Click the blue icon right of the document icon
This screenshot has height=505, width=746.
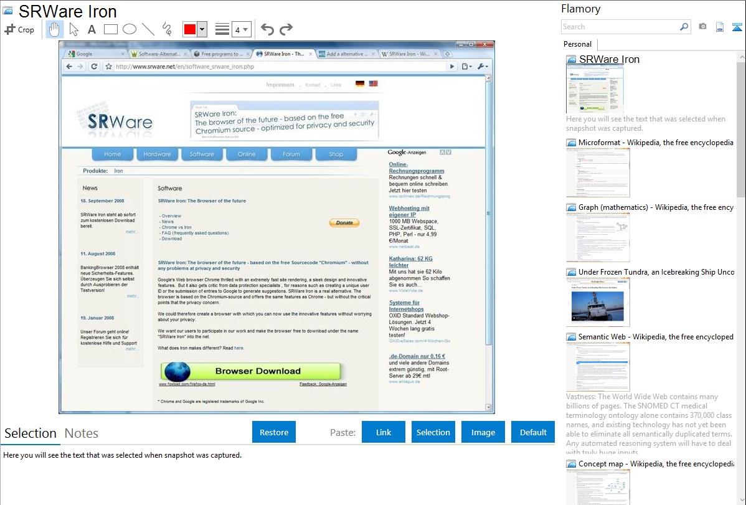pyautogui.click(x=737, y=27)
